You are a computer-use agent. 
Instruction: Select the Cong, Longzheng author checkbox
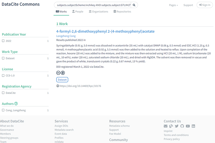click(x=3, y=110)
